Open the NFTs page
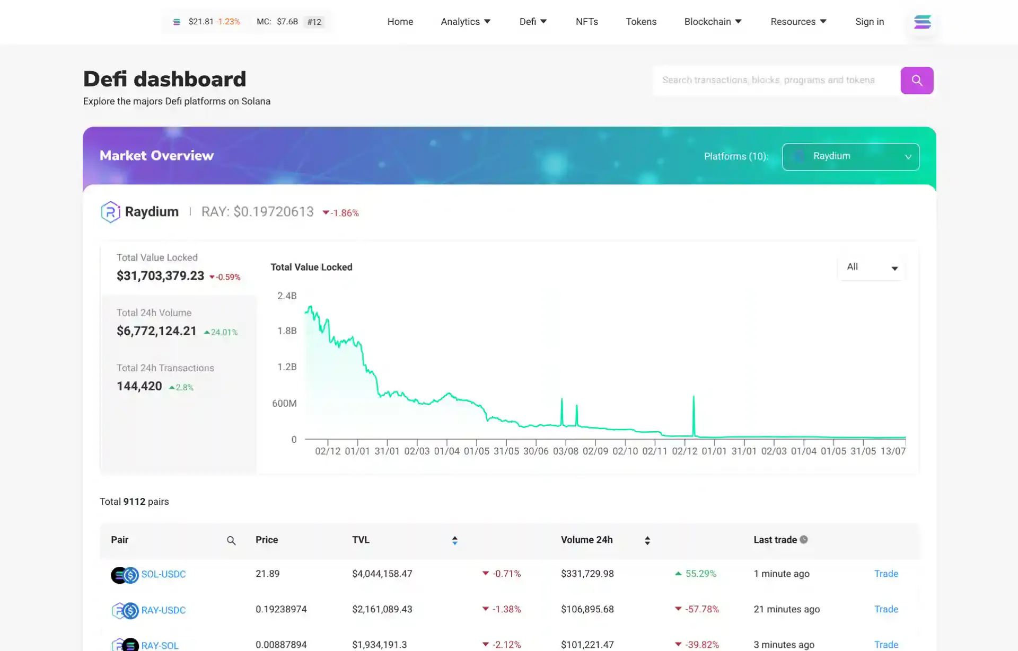The image size is (1018, 651). (x=586, y=22)
